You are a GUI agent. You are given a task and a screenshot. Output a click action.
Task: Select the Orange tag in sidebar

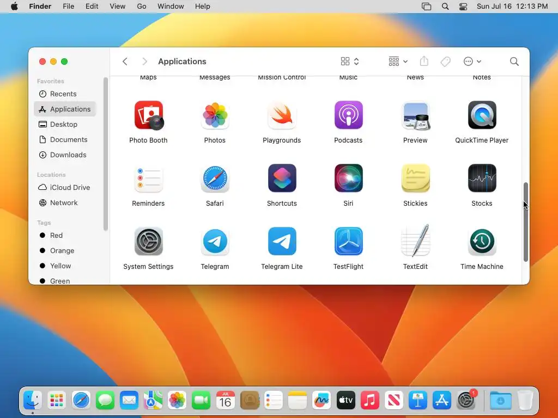point(65,250)
